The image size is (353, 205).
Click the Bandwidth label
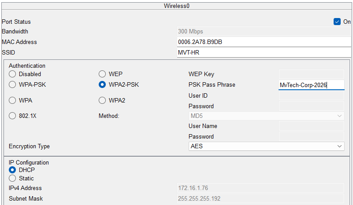pyautogui.click(x=15, y=32)
